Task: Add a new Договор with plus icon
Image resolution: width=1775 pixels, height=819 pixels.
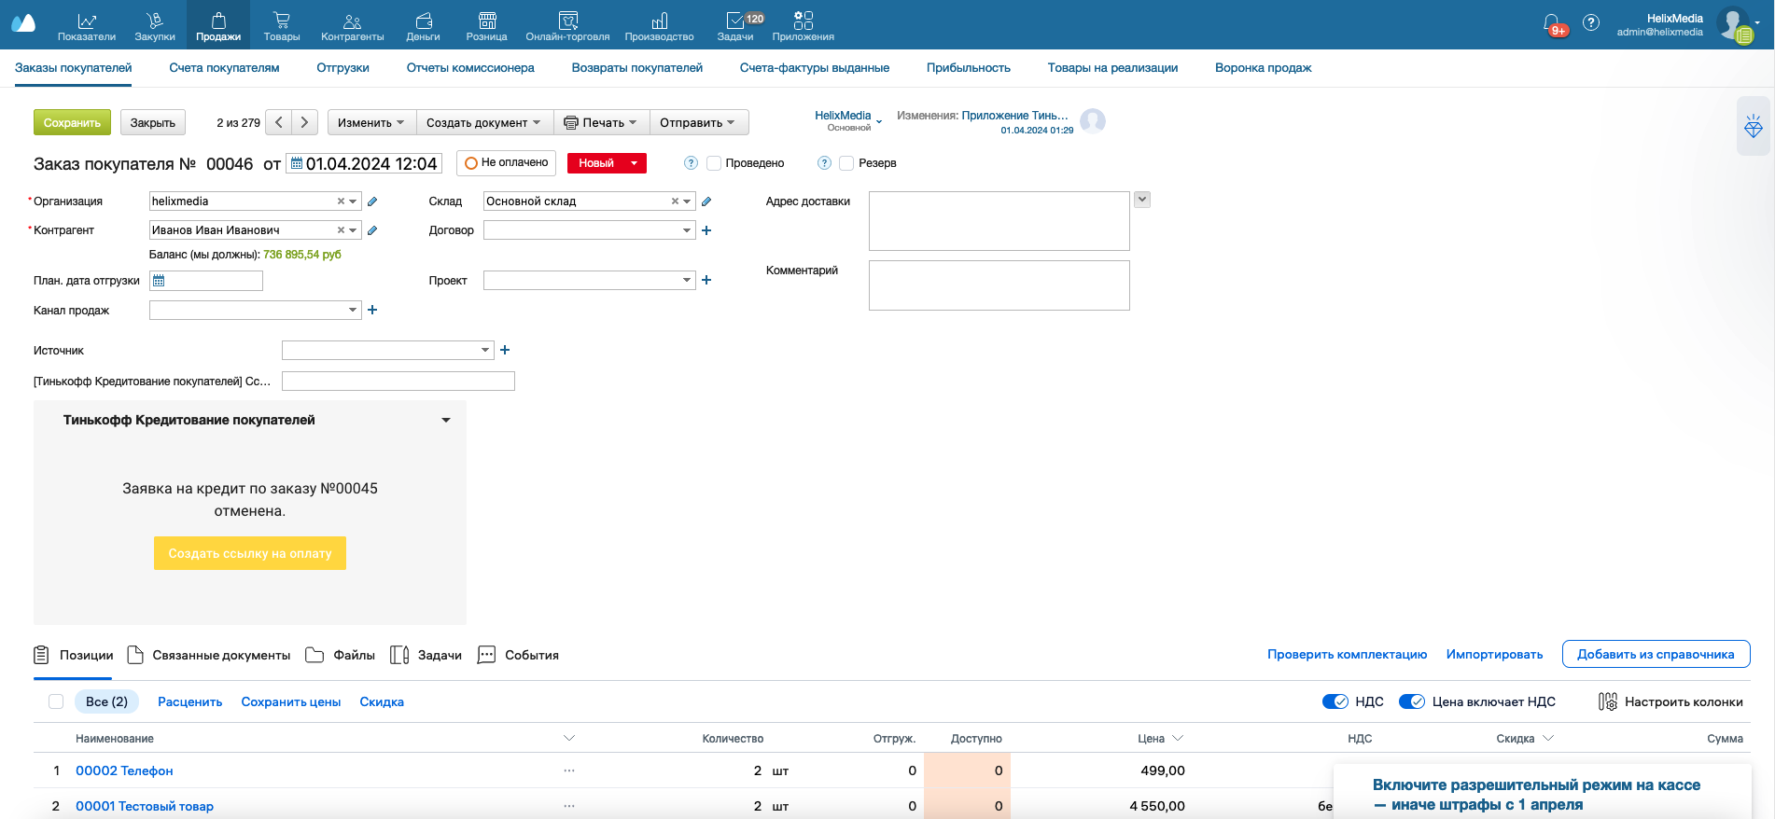Action: (x=706, y=230)
